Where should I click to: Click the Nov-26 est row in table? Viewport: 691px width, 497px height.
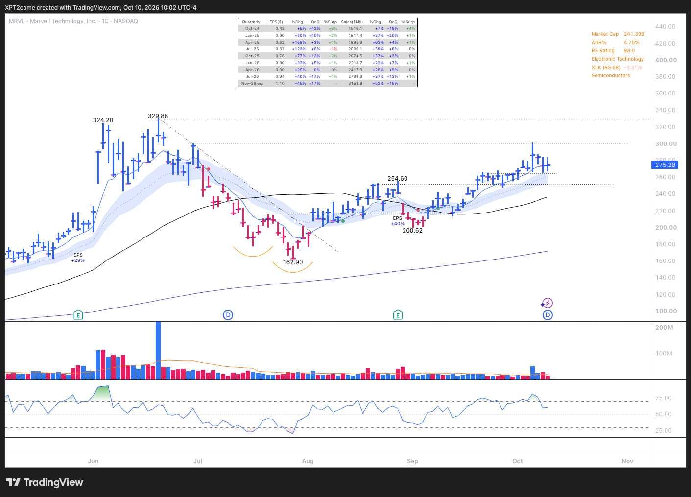point(328,84)
